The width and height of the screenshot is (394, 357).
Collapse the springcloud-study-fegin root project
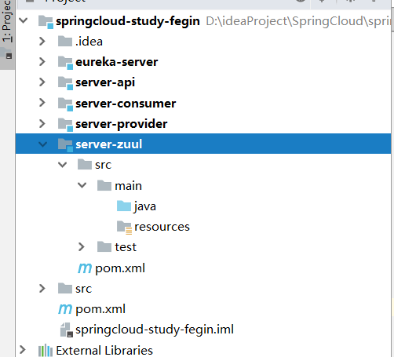24,20
